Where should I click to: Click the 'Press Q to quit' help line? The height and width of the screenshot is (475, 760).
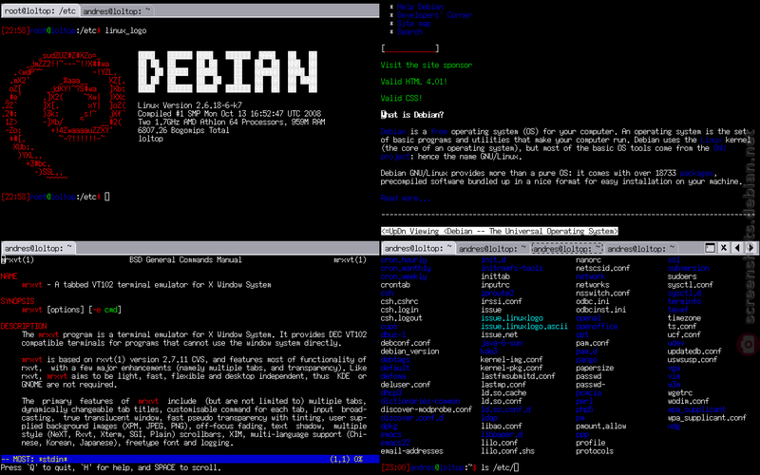110,467
